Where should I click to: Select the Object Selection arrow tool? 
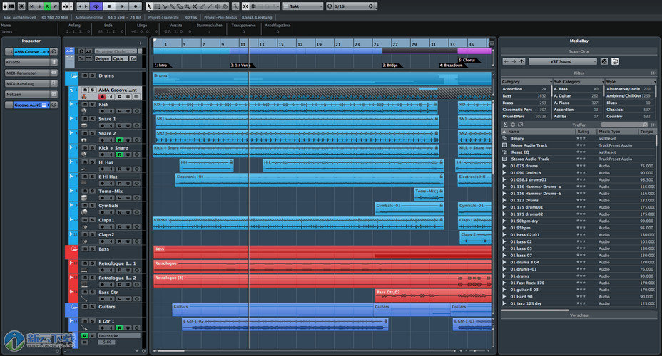click(149, 6)
